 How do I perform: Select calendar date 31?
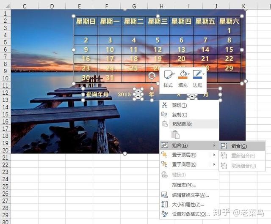click(110, 78)
